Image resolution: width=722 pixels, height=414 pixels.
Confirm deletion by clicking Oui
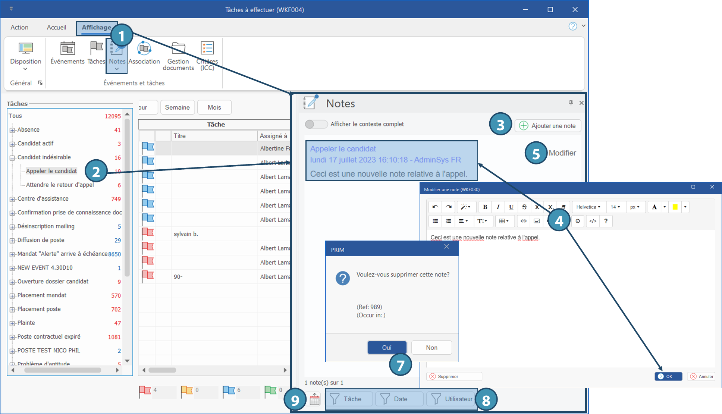click(387, 348)
